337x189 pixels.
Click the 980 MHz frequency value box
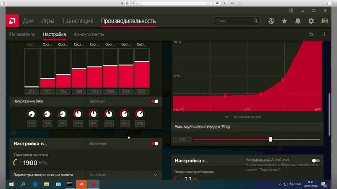pyautogui.click(x=78, y=92)
